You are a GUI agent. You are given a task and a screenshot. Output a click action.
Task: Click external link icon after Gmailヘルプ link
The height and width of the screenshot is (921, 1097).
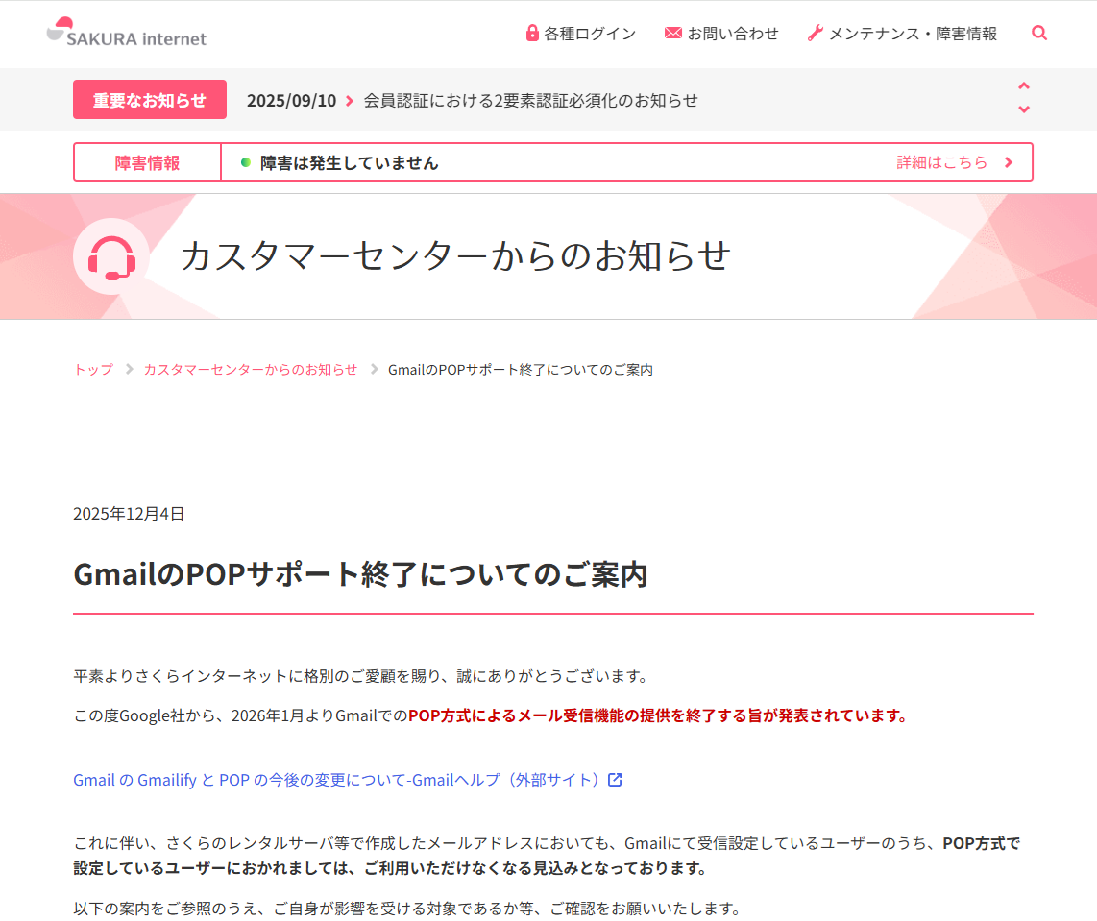615,780
